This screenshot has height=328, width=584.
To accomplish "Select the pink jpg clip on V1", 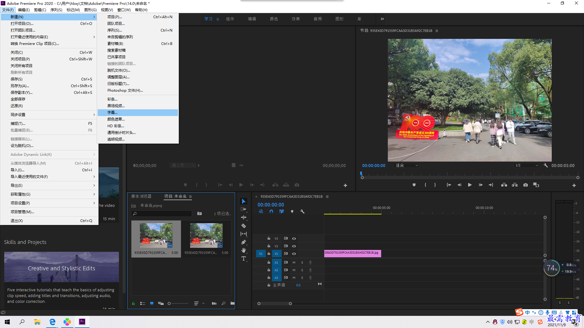I will pyautogui.click(x=353, y=254).
